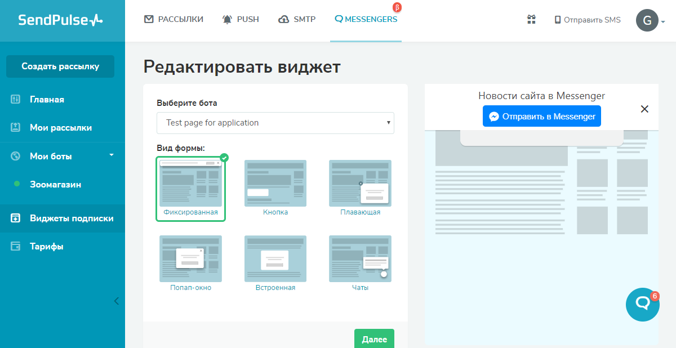Click the user avatar G
The image size is (676, 348).
(647, 20)
